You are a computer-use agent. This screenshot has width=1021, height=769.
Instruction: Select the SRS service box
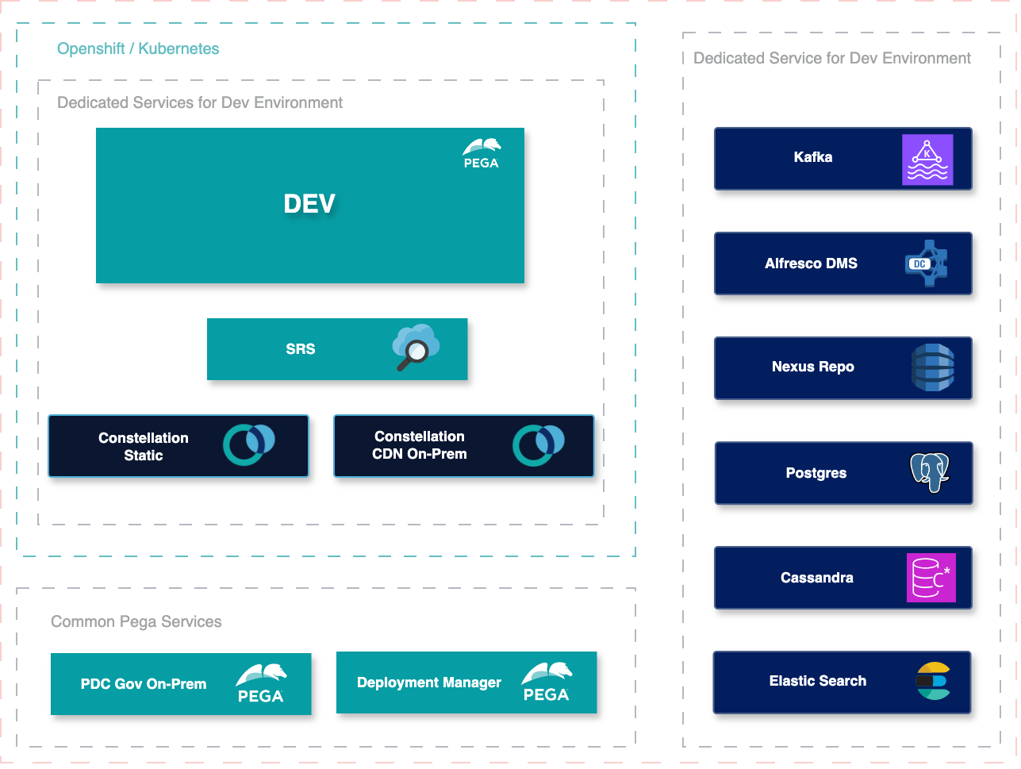(337, 349)
